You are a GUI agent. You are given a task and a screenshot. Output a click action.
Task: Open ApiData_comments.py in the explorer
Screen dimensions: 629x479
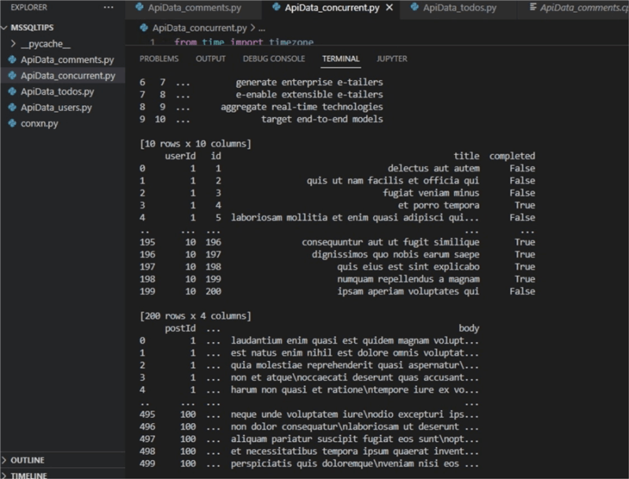click(63, 60)
